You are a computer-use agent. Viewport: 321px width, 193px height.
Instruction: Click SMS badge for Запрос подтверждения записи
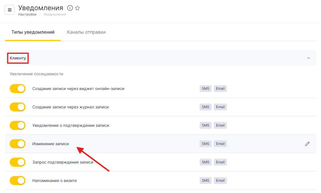[205, 162]
